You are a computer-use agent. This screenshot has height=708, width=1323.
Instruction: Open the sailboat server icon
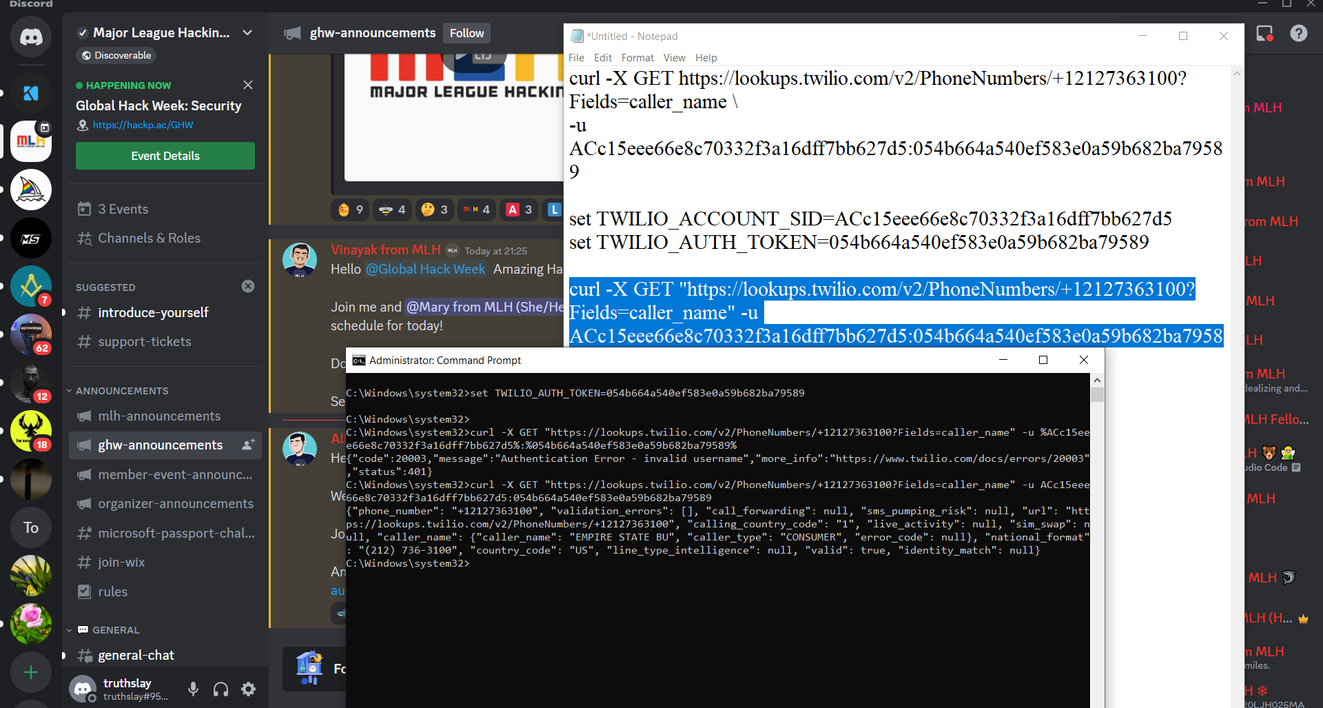click(x=31, y=190)
